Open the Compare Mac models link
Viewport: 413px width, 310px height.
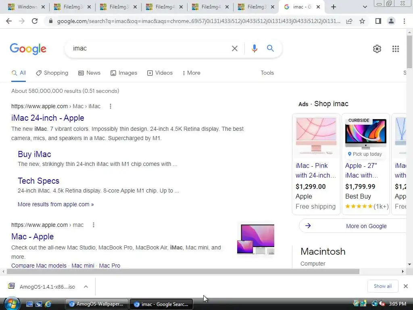click(x=39, y=266)
